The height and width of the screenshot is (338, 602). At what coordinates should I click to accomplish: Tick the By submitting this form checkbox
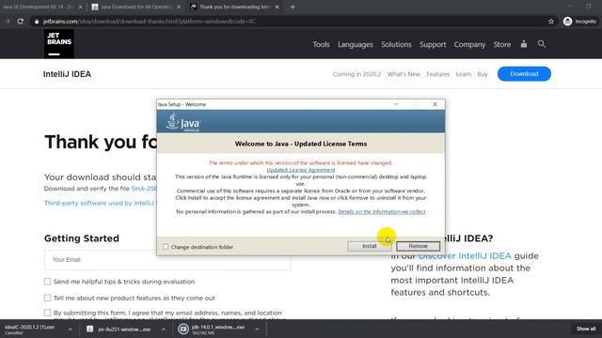pyautogui.click(x=47, y=313)
